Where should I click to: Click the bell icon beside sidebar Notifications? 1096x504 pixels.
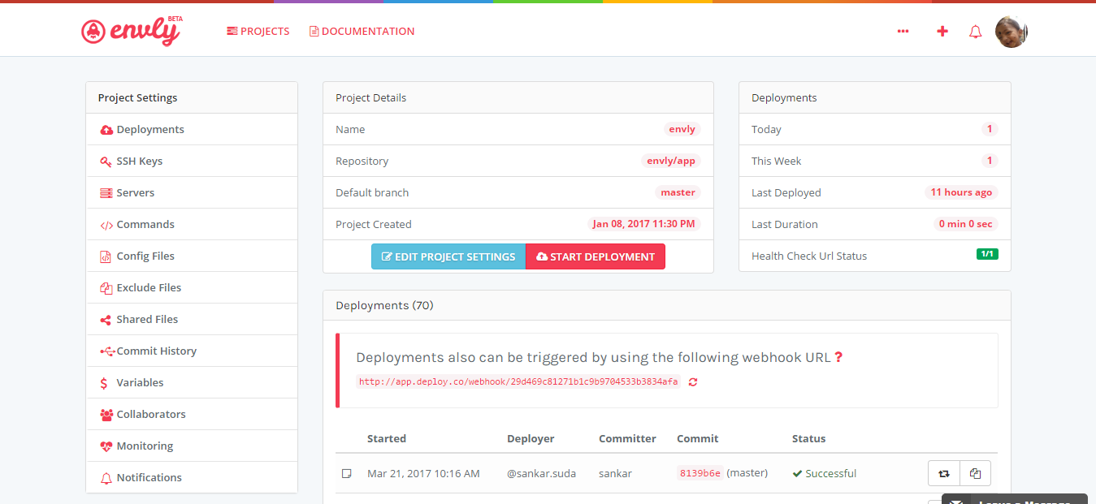coord(106,478)
